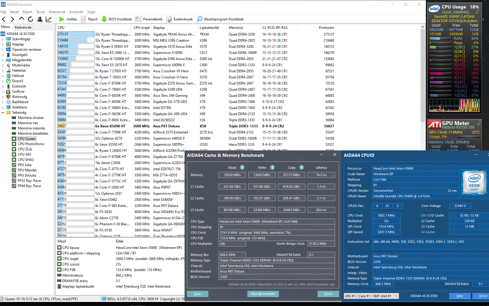Viewport: 489px width, 306px height.
Task: Expand the Háttértár tree node
Action: coord(3,71)
